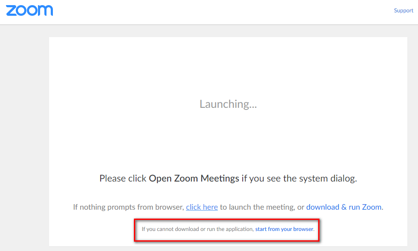Select the "download & run Zoom" link
This screenshot has height=251, width=418.
click(343, 207)
